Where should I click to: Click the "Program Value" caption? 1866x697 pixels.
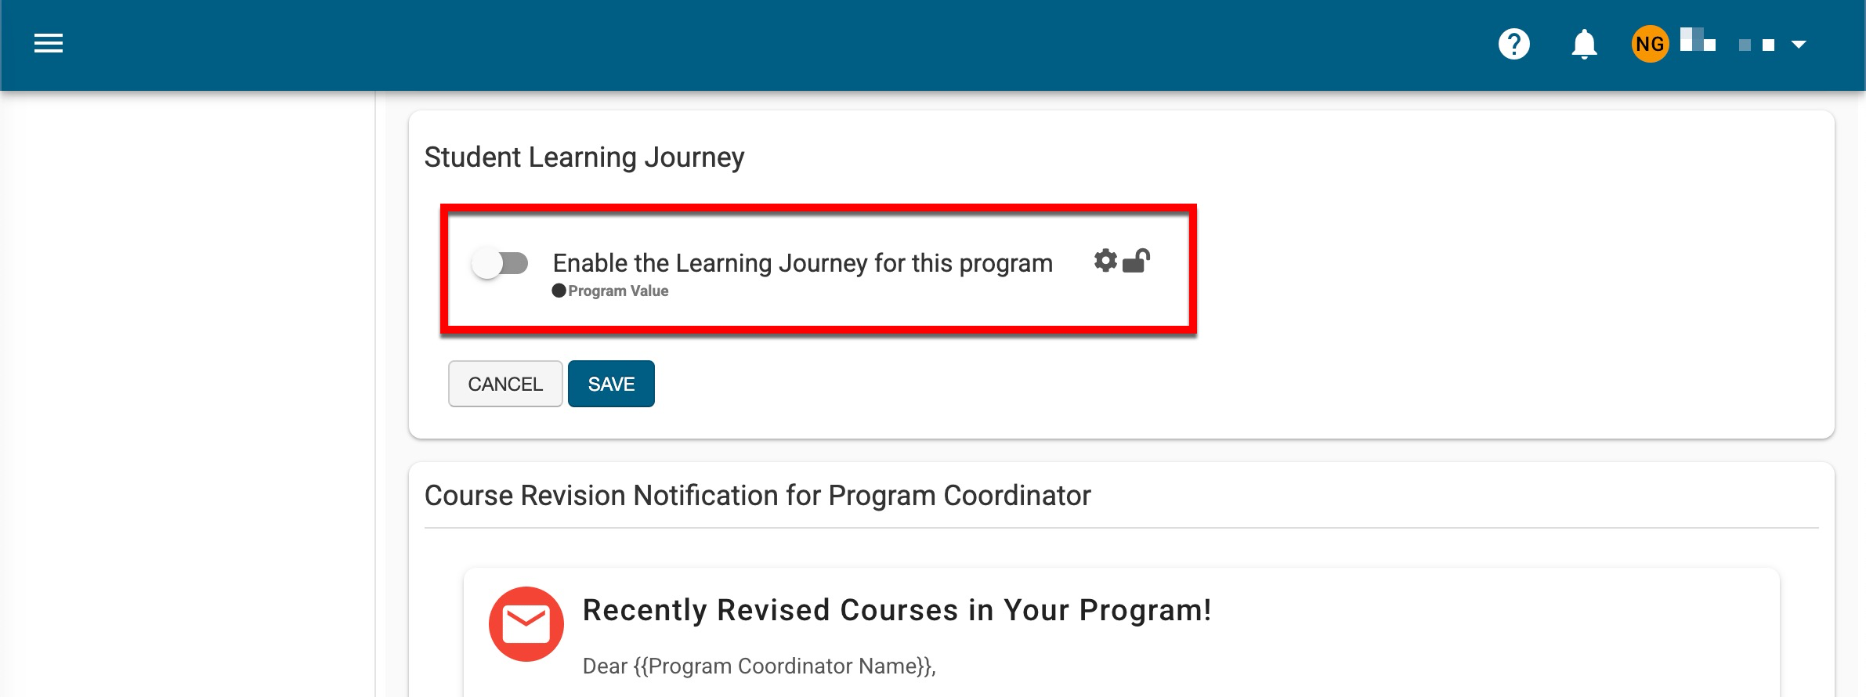(618, 291)
